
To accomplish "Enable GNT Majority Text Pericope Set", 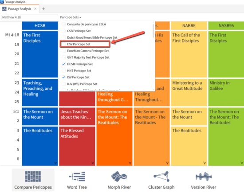I will (63, 57).
